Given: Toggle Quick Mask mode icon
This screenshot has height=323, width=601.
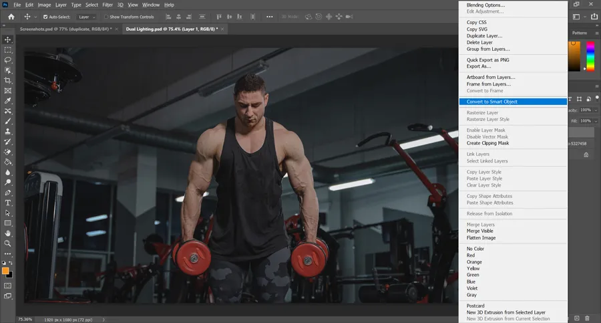Looking at the screenshot, I should (x=8, y=286).
